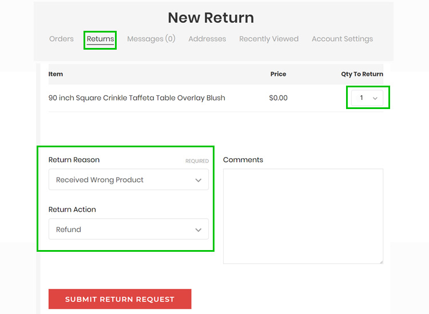Click the chevron icon in Return Reason field
This screenshot has height=314, width=429.
(198, 180)
